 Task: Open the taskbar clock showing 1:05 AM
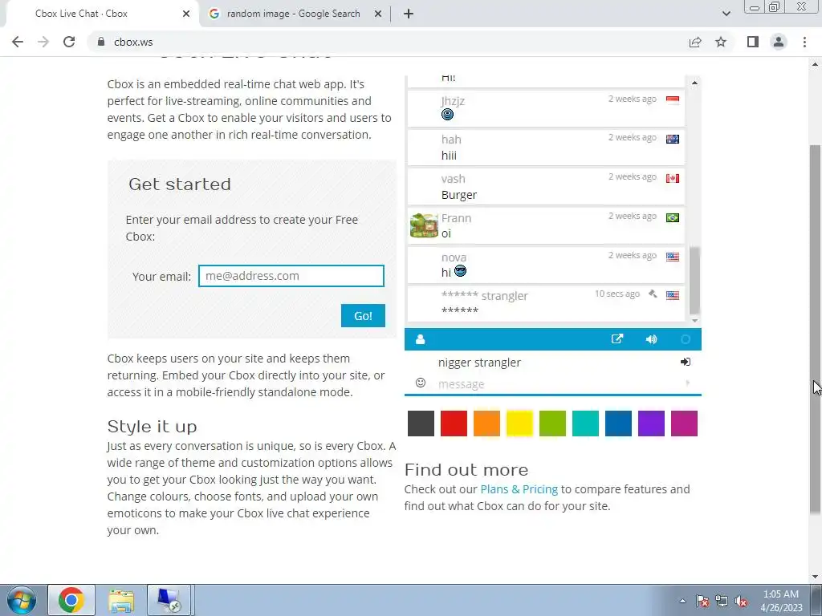pos(781,601)
